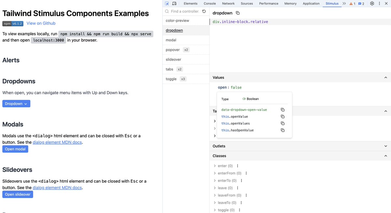The width and height of the screenshot is (391, 213).
Task: Open the options menu for leave class
Action: (238, 188)
